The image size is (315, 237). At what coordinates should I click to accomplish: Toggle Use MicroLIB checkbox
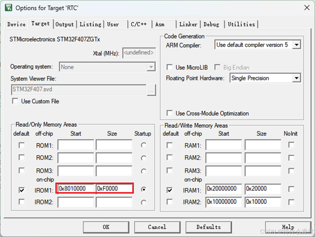[x=170, y=67]
